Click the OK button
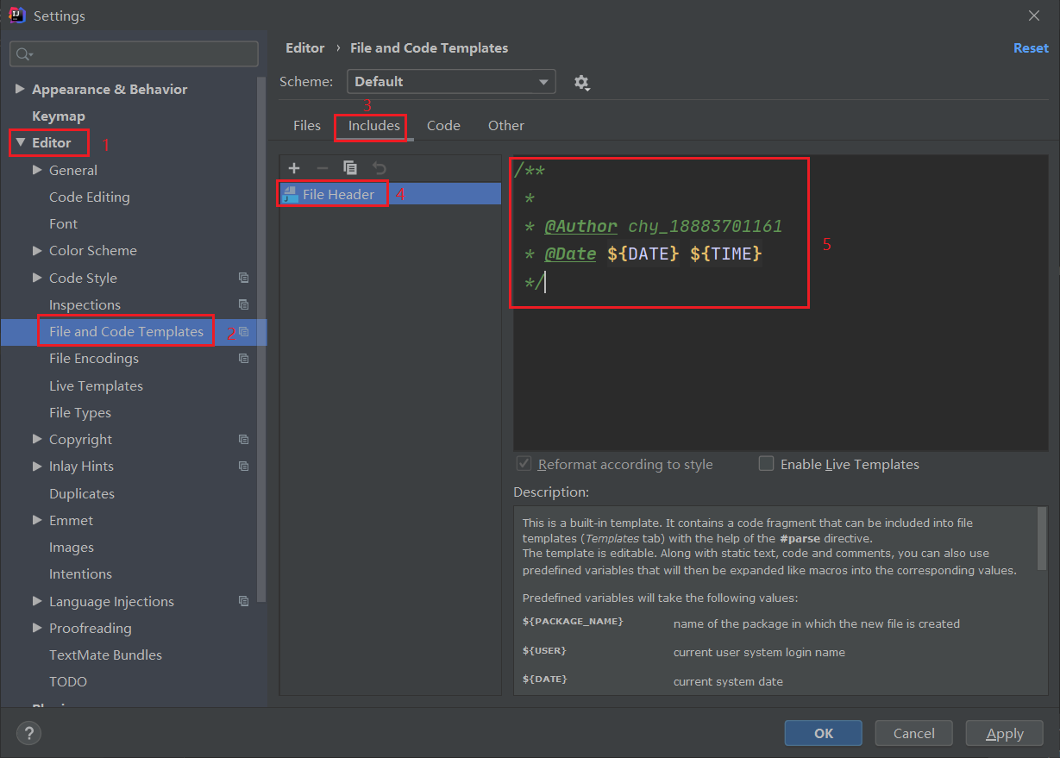The width and height of the screenshot is (1060, 758). coord(824,733)
